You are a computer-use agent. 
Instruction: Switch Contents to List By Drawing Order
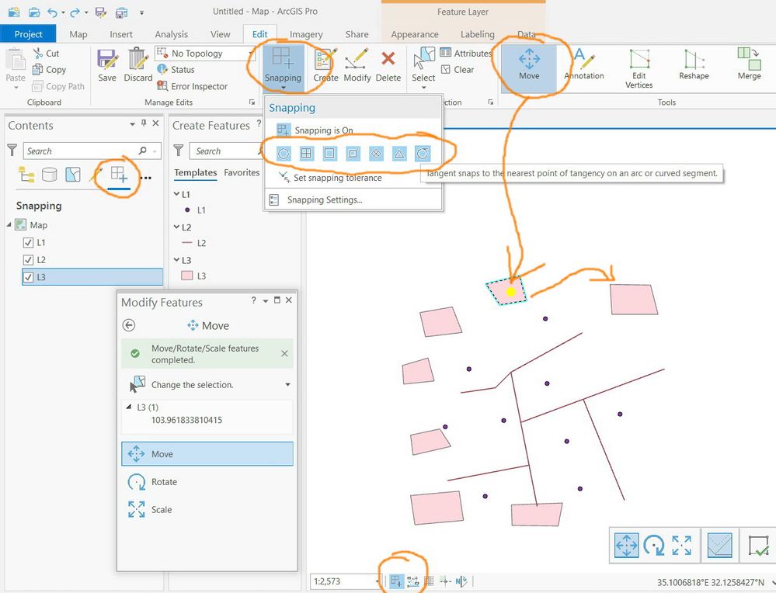[26, 175]
